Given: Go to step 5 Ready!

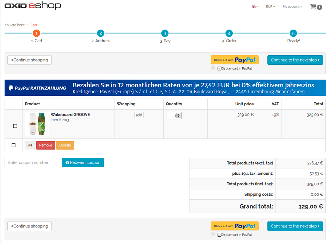Looking at the screenshot, I should (x=293, y=33).
